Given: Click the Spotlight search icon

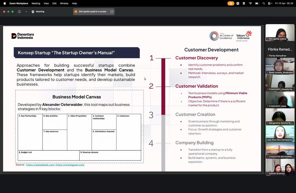Looking at the screenshot, I should [x=263, y=3].
